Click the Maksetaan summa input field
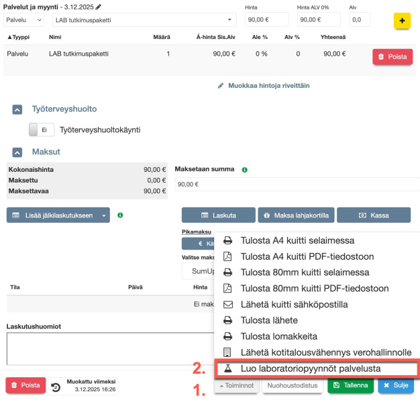Screen dimensions: 420x402 coord(295,184)
